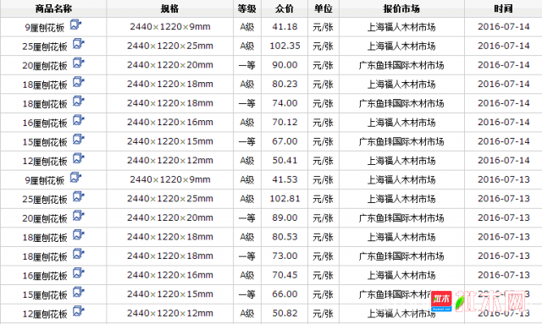Click the 商品名称 column header

[x=53, y=8]
